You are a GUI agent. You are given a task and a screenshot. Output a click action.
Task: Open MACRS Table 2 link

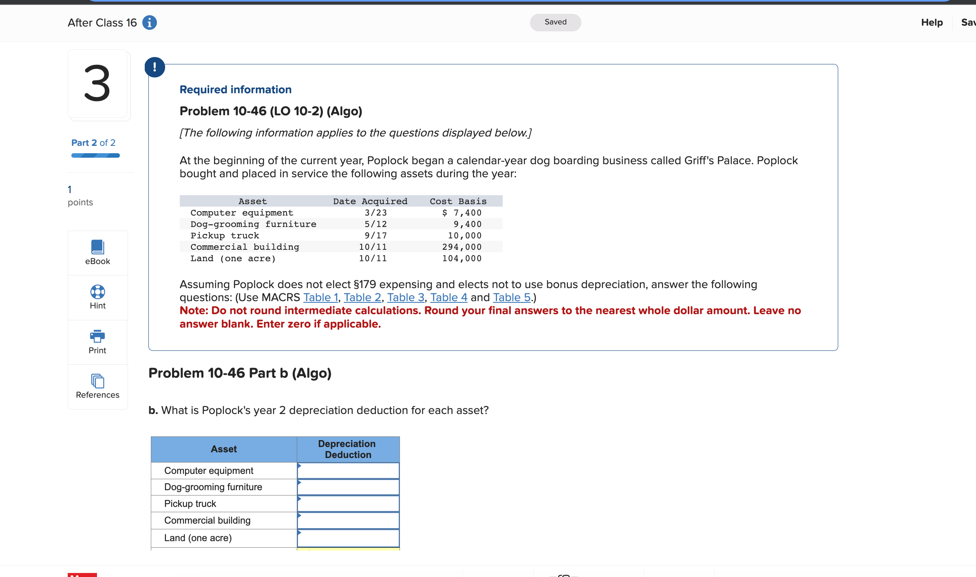[362, 297]
